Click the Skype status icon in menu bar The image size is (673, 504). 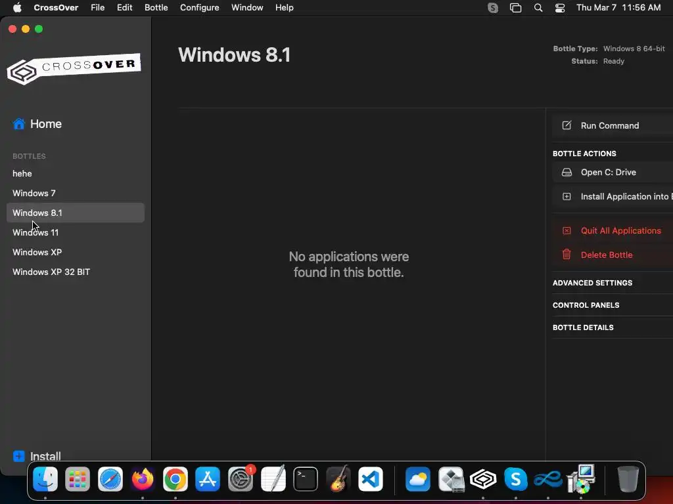493,8
